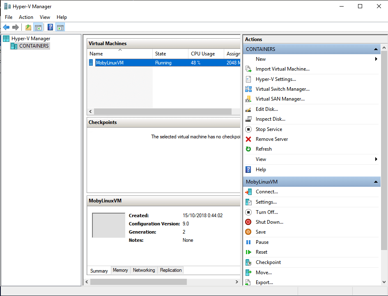Open the View submenu arrow in Actions
This screenshot has width=388, height=296.
pos(376,159)
